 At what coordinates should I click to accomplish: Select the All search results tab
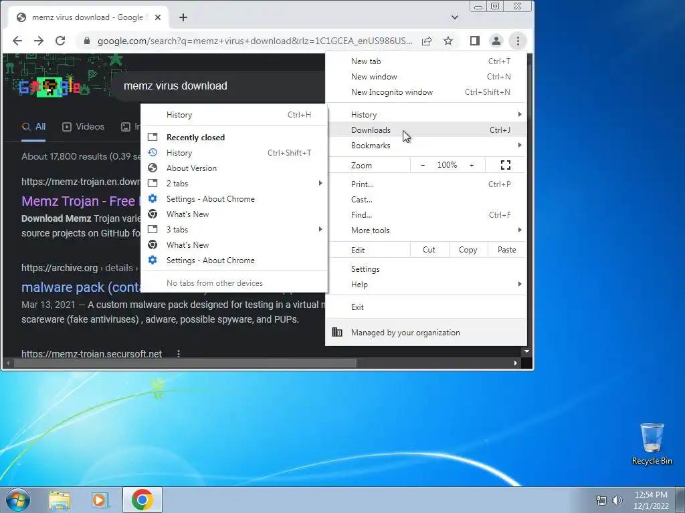coord(33,127)
